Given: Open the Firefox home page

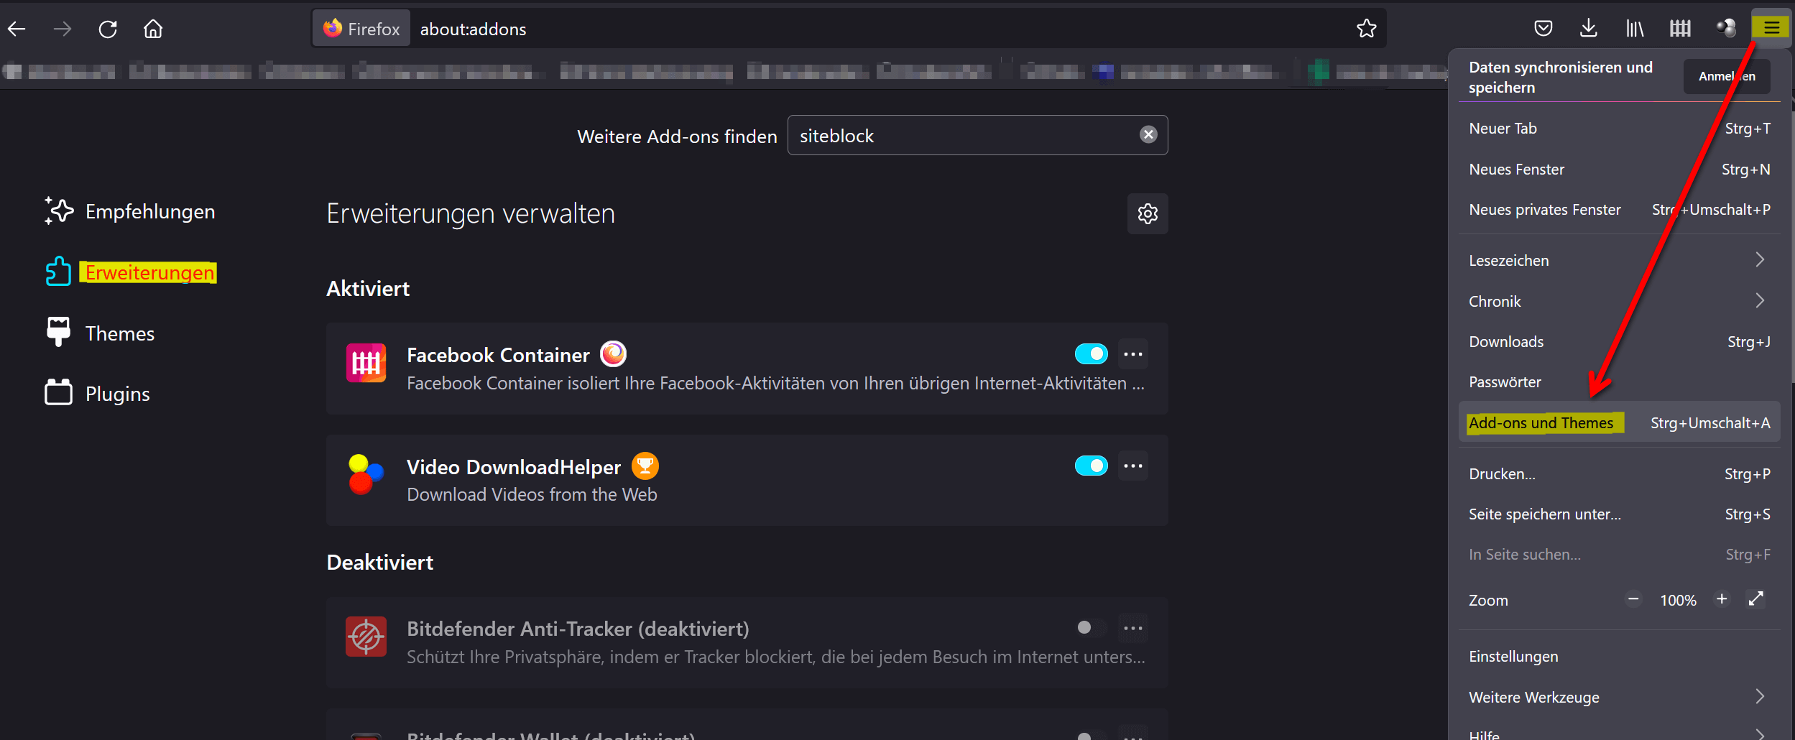Looking at the screenshot, I should (x=153, y=29).
